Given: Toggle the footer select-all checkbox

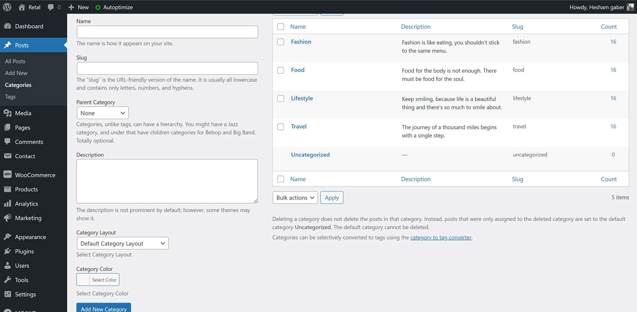Looking at the screenshot, I should pos(281,179).
